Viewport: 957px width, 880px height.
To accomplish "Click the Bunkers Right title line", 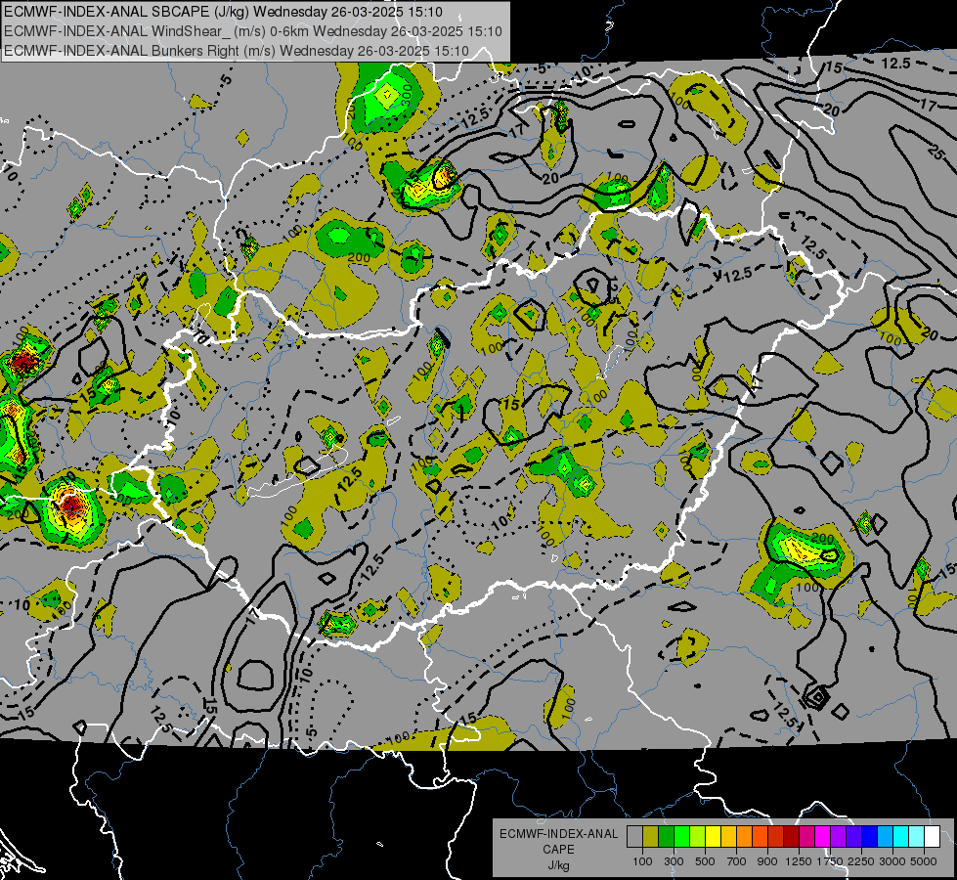I will (x=237, y=51).
